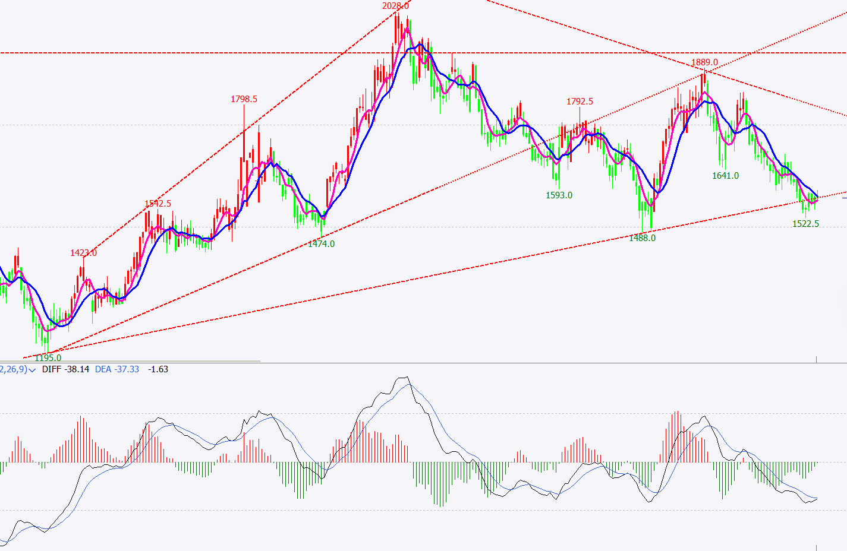847x551 pixels.
Task: Click the MACD (12,26,9) parameter text
Action: (x=13, y=369)
